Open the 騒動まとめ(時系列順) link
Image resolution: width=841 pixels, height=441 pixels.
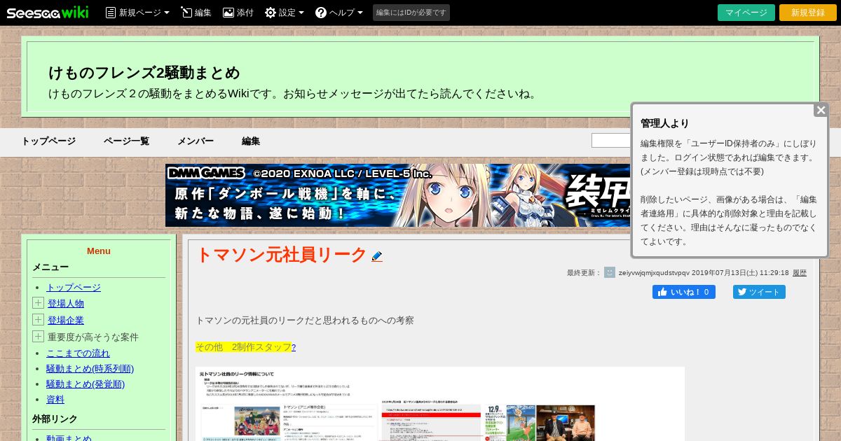(x=90, y=368)
